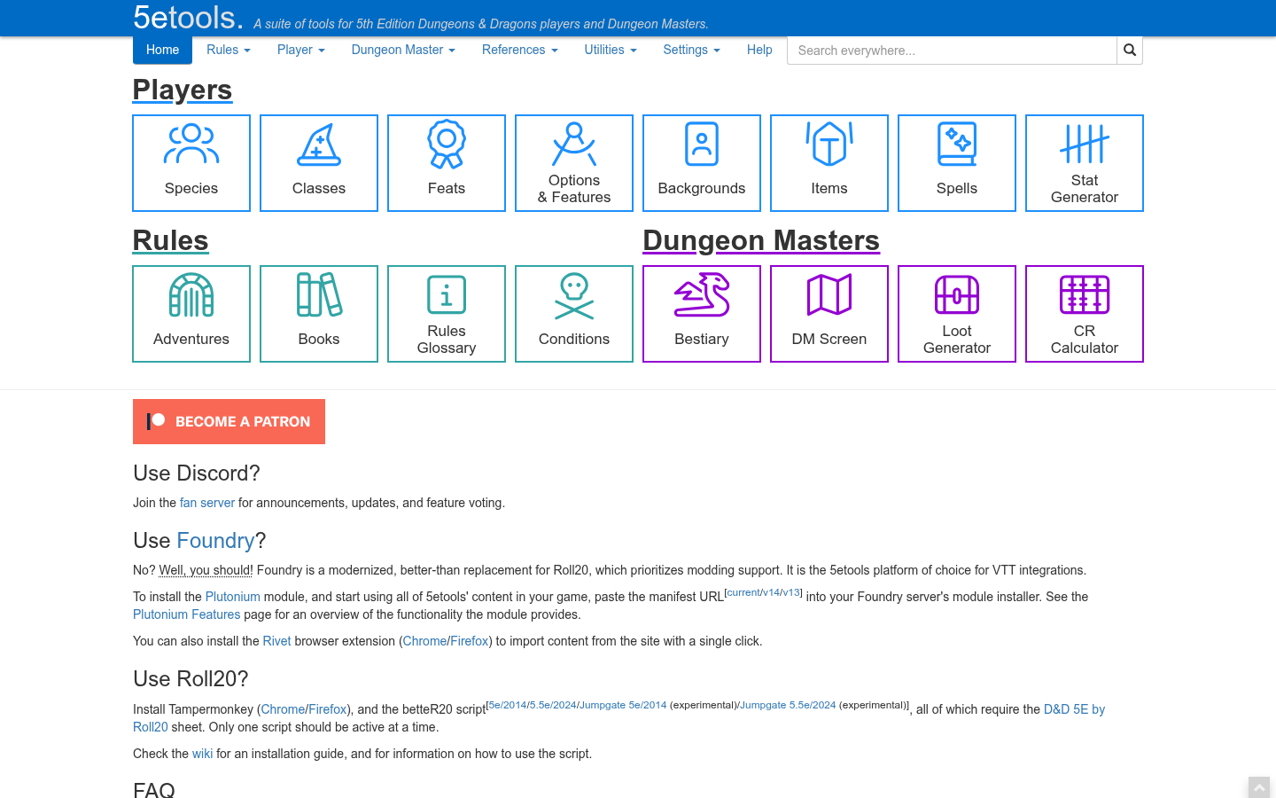
Task: Open the Adventures archway tile
Action: (191, 314)
